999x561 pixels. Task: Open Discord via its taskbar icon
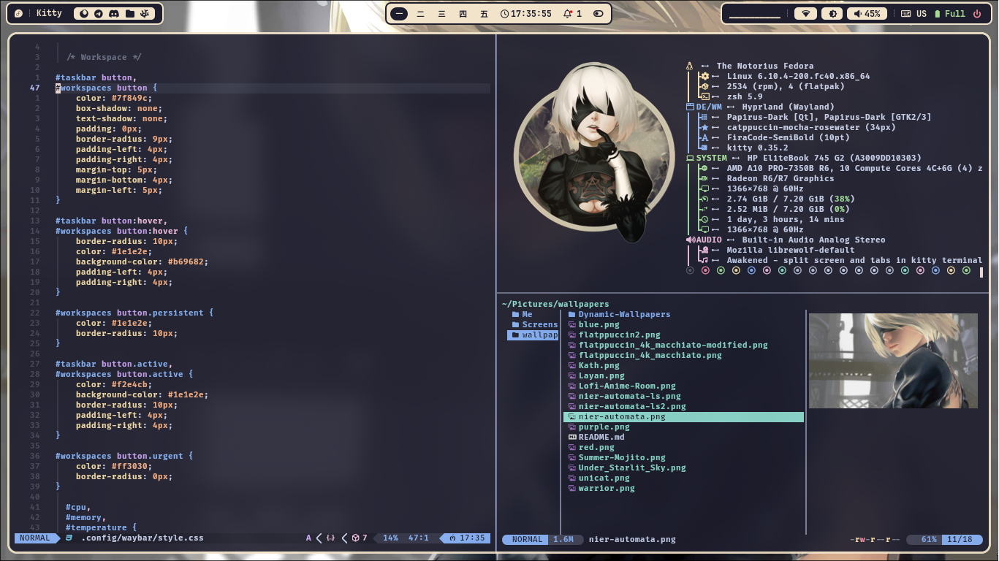point(115,13)
